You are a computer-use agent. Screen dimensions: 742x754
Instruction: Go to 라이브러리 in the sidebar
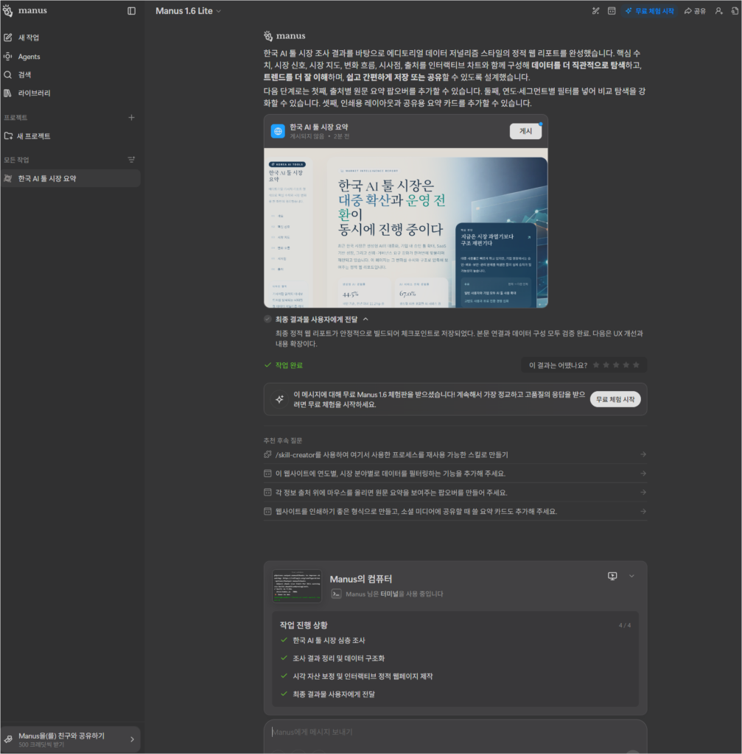pyautogui.click(x=34, y=94)
